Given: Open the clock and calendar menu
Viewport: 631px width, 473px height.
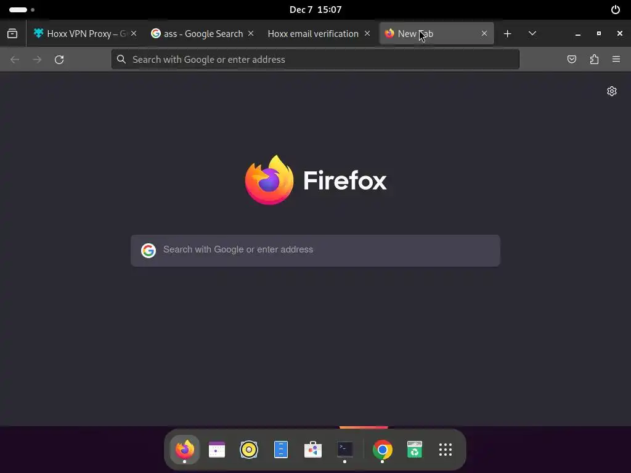Looking at the screenshot, I should tap(315, 10).
